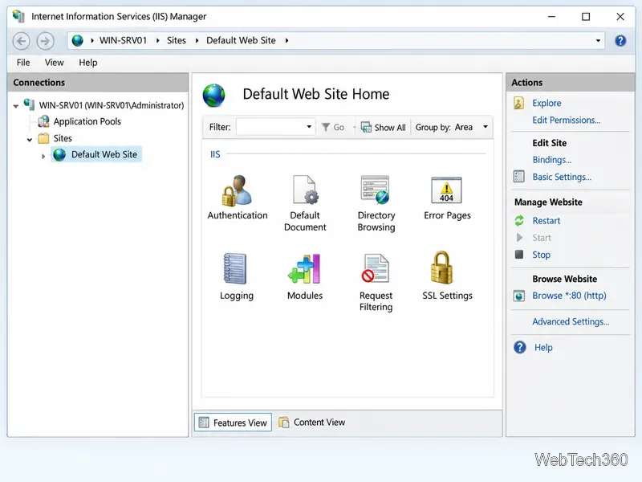Viewport: 642px width, 482px height.
Task: Switch to Features View tab
Action: coord(233,423)
